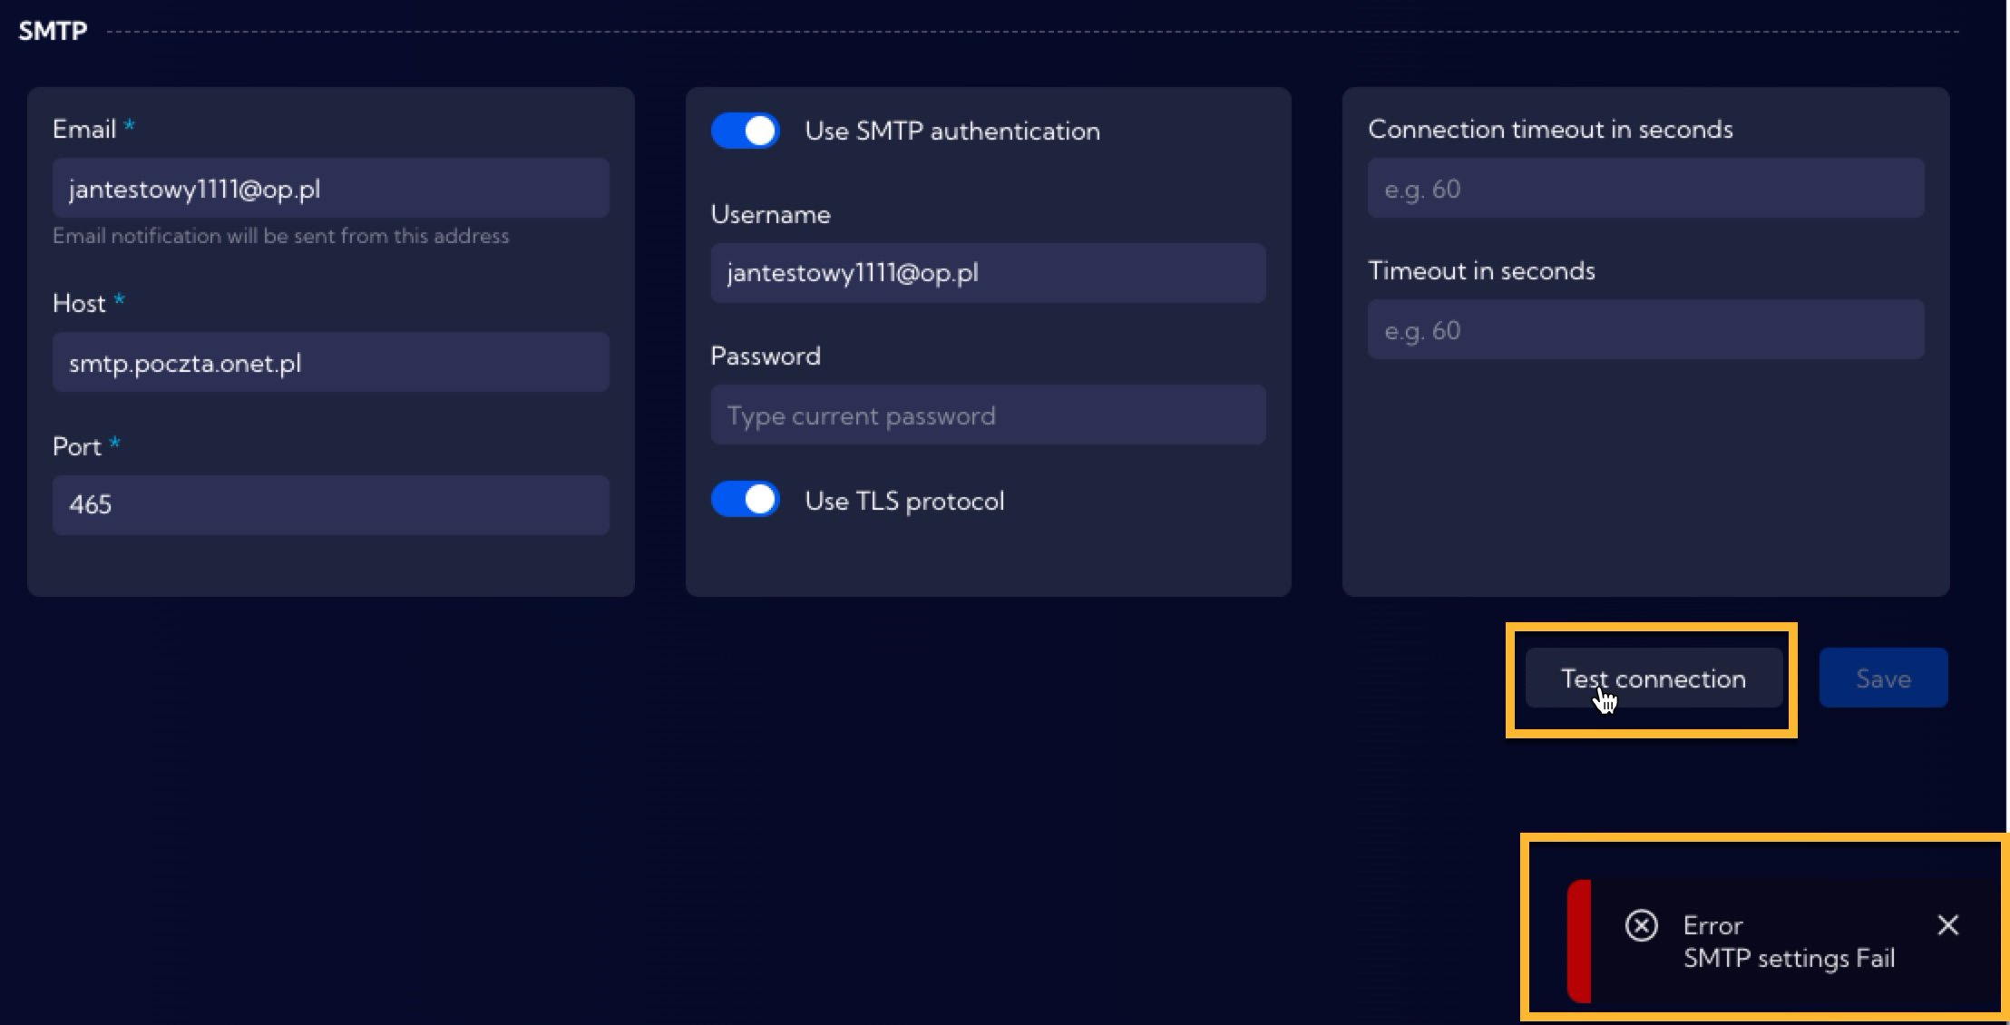
Task: Select the Connection timeout in seconds input
Action: click(1645, 189)
